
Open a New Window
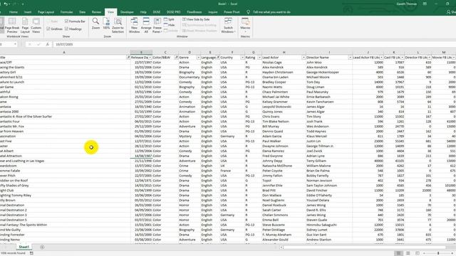click(134, 26)
